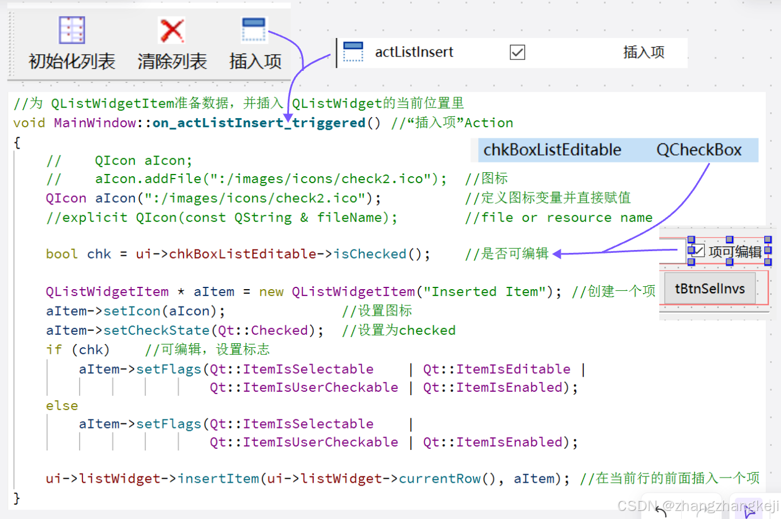The image size is (781, 519).
Task: Click the '//在当前行的前面插入一个项' comment
Action: (x=670, y=479)
